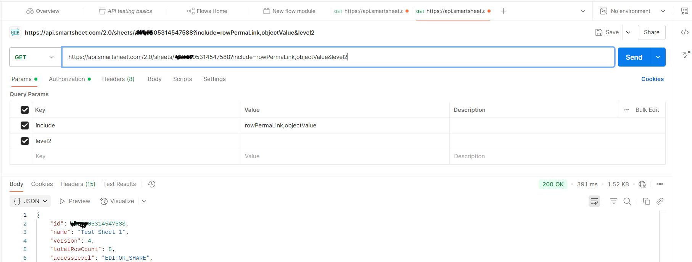Switch to request Body tab
692x262 pixels.
[154, 79]
